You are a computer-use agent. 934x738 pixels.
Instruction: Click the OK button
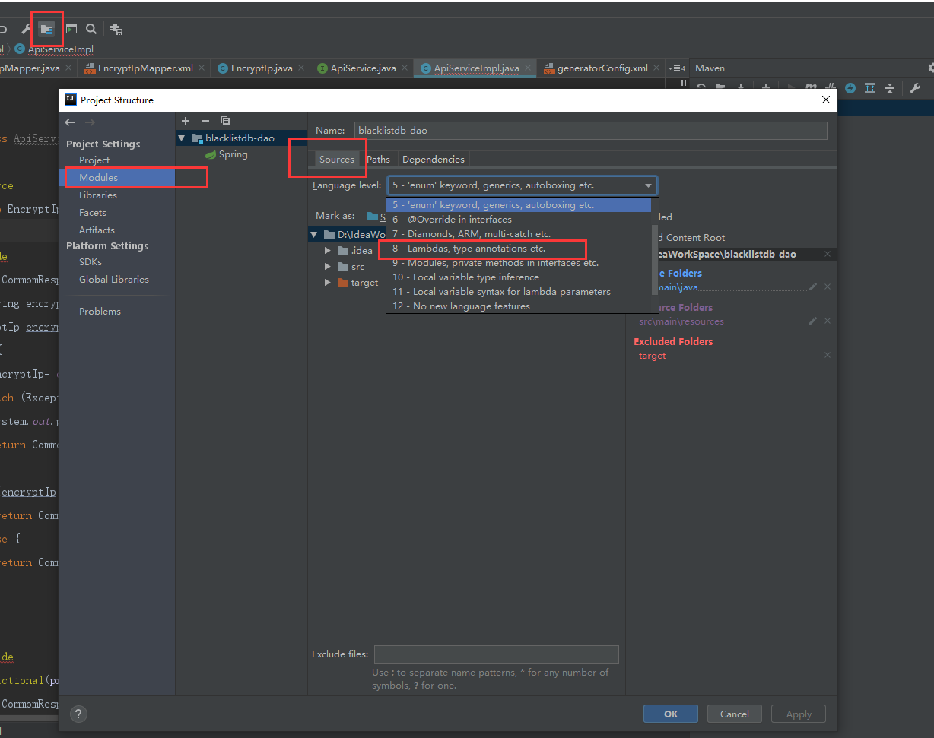(670, 714)
